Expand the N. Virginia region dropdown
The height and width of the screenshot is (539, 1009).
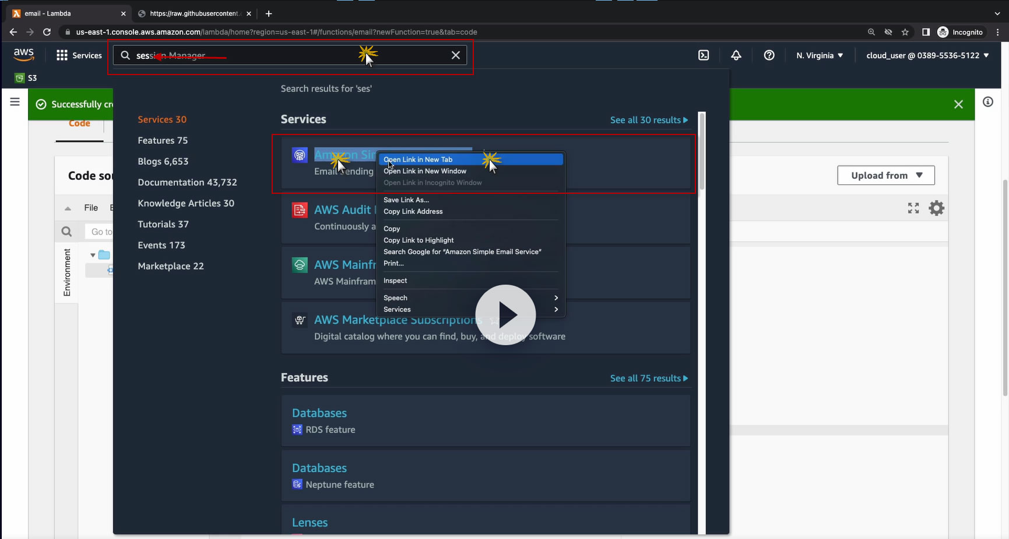820,55
